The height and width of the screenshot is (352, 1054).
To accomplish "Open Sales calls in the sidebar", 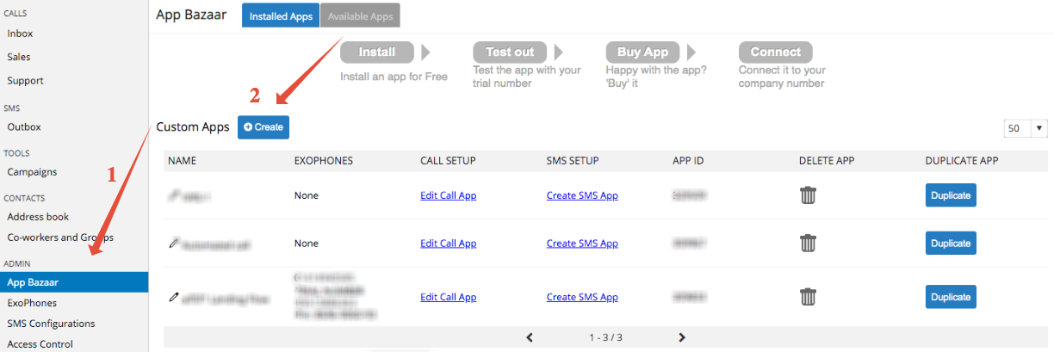I will point(19,57).
